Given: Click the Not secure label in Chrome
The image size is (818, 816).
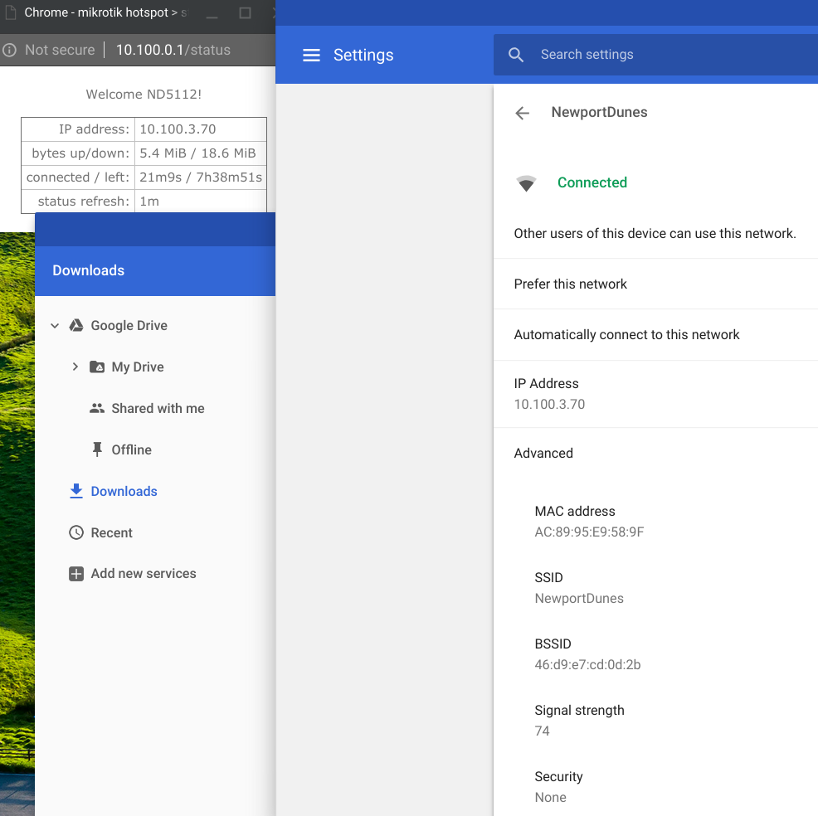Looking at the screenshot, I should tap(60, 50).
